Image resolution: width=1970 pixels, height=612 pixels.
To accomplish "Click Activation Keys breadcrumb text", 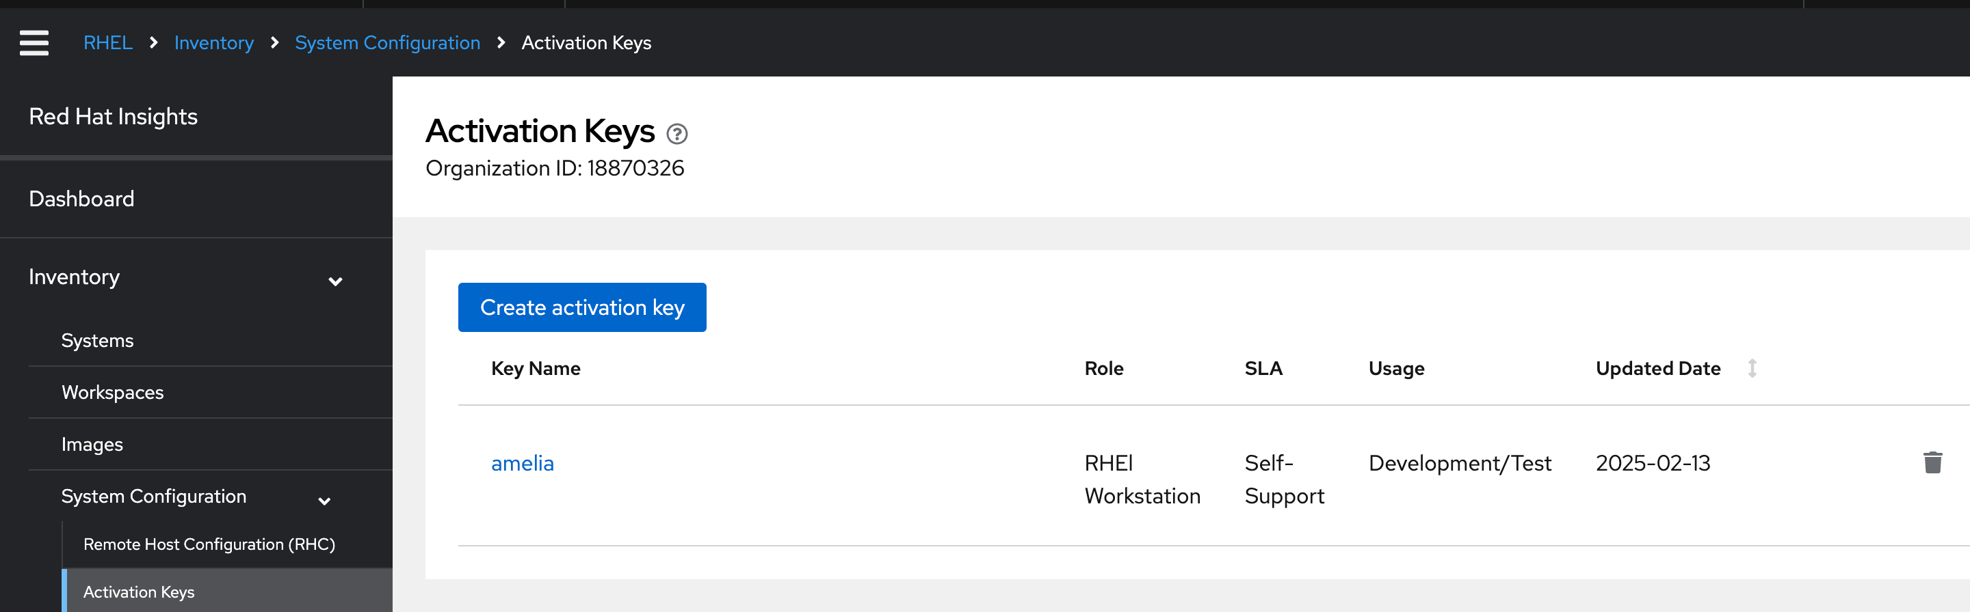I will click(587, 43).
